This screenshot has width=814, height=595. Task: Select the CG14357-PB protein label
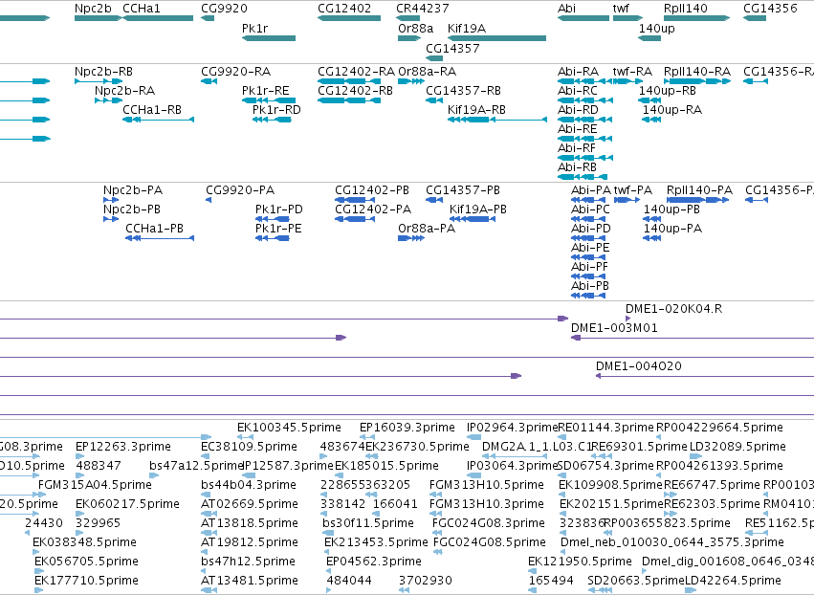point(463,190)
